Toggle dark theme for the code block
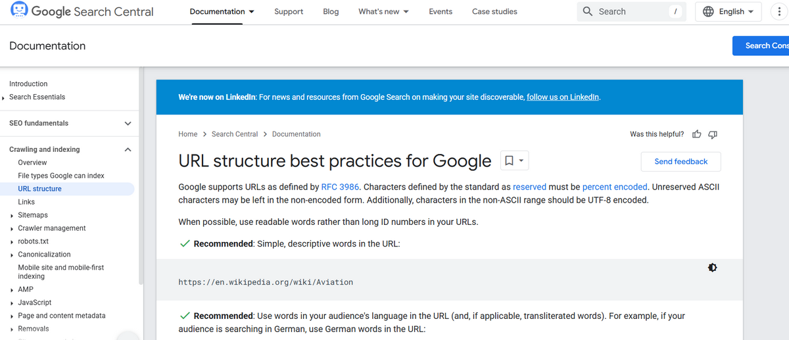Image resolution: width=789 pixels, height=340 pixels. pos(712,268)
